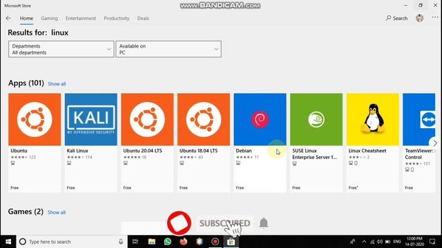Screen dimensions: 442x248
Task: Click the Free price under Kali Linux
Action: tap(70, 187)
